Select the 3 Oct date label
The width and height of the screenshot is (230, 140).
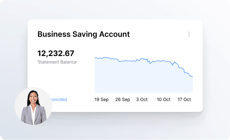(142, 99)
